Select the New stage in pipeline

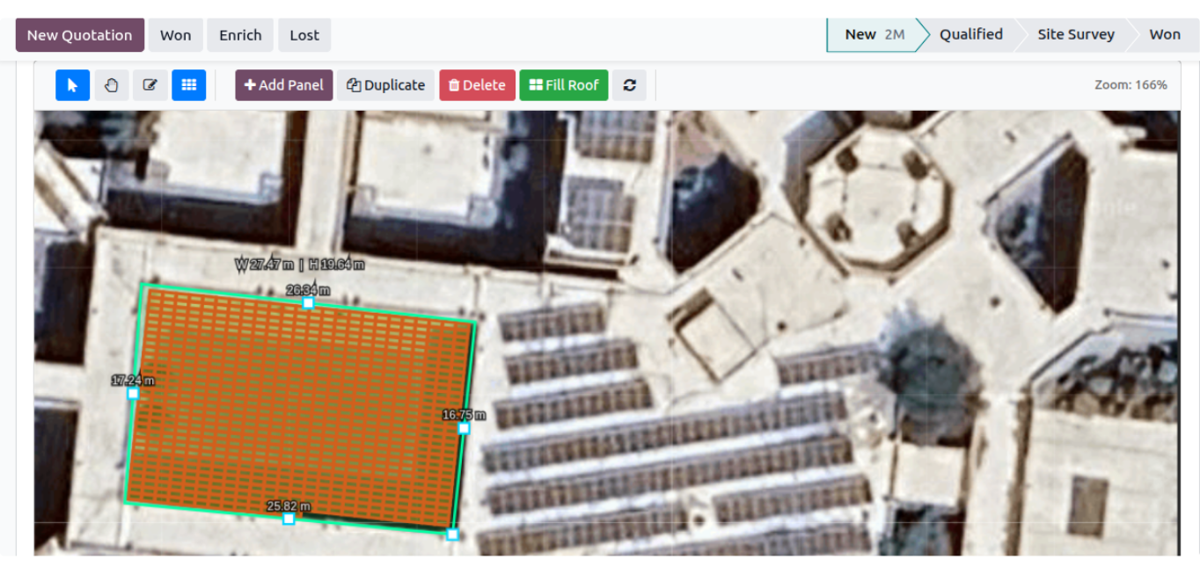[874, 34]
